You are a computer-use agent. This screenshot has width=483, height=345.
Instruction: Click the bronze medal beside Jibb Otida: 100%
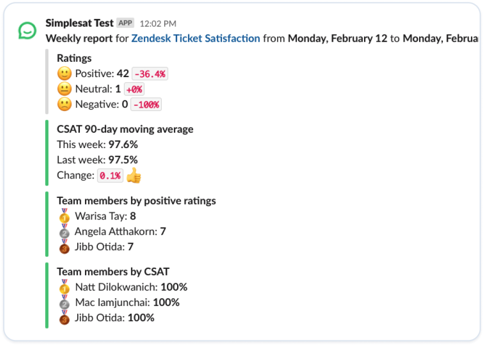coord(64,317)
